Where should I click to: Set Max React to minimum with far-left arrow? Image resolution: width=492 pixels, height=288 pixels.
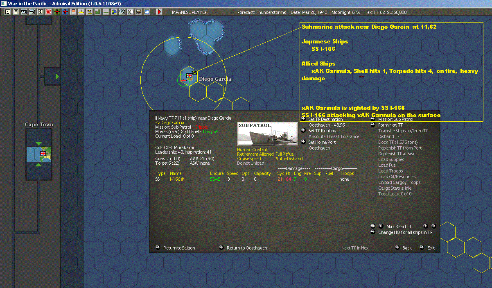tap(373, 226)
